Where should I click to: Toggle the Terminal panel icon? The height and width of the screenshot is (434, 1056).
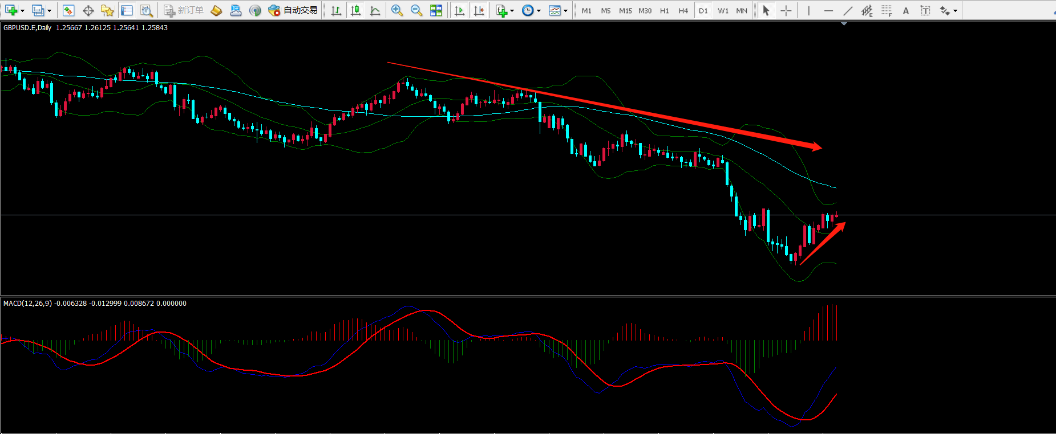pos(127,10)
